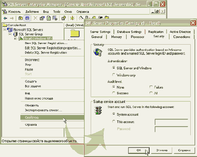The image size is (197, 157).
Task: Go back with the Back arrow
Action: pyautogui.click(x=5, y=18)
